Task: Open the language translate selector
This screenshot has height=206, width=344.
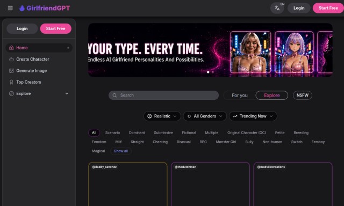Action: pos(277,8)
